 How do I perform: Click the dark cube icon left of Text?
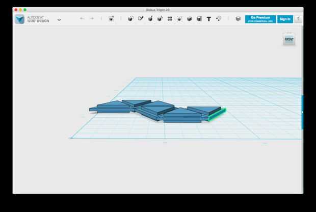199,19
